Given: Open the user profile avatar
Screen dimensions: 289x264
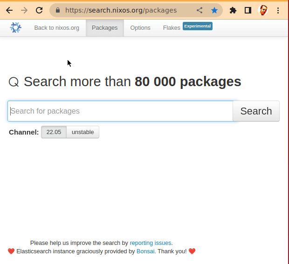Looking at the screenshot, I should (263, 10).
